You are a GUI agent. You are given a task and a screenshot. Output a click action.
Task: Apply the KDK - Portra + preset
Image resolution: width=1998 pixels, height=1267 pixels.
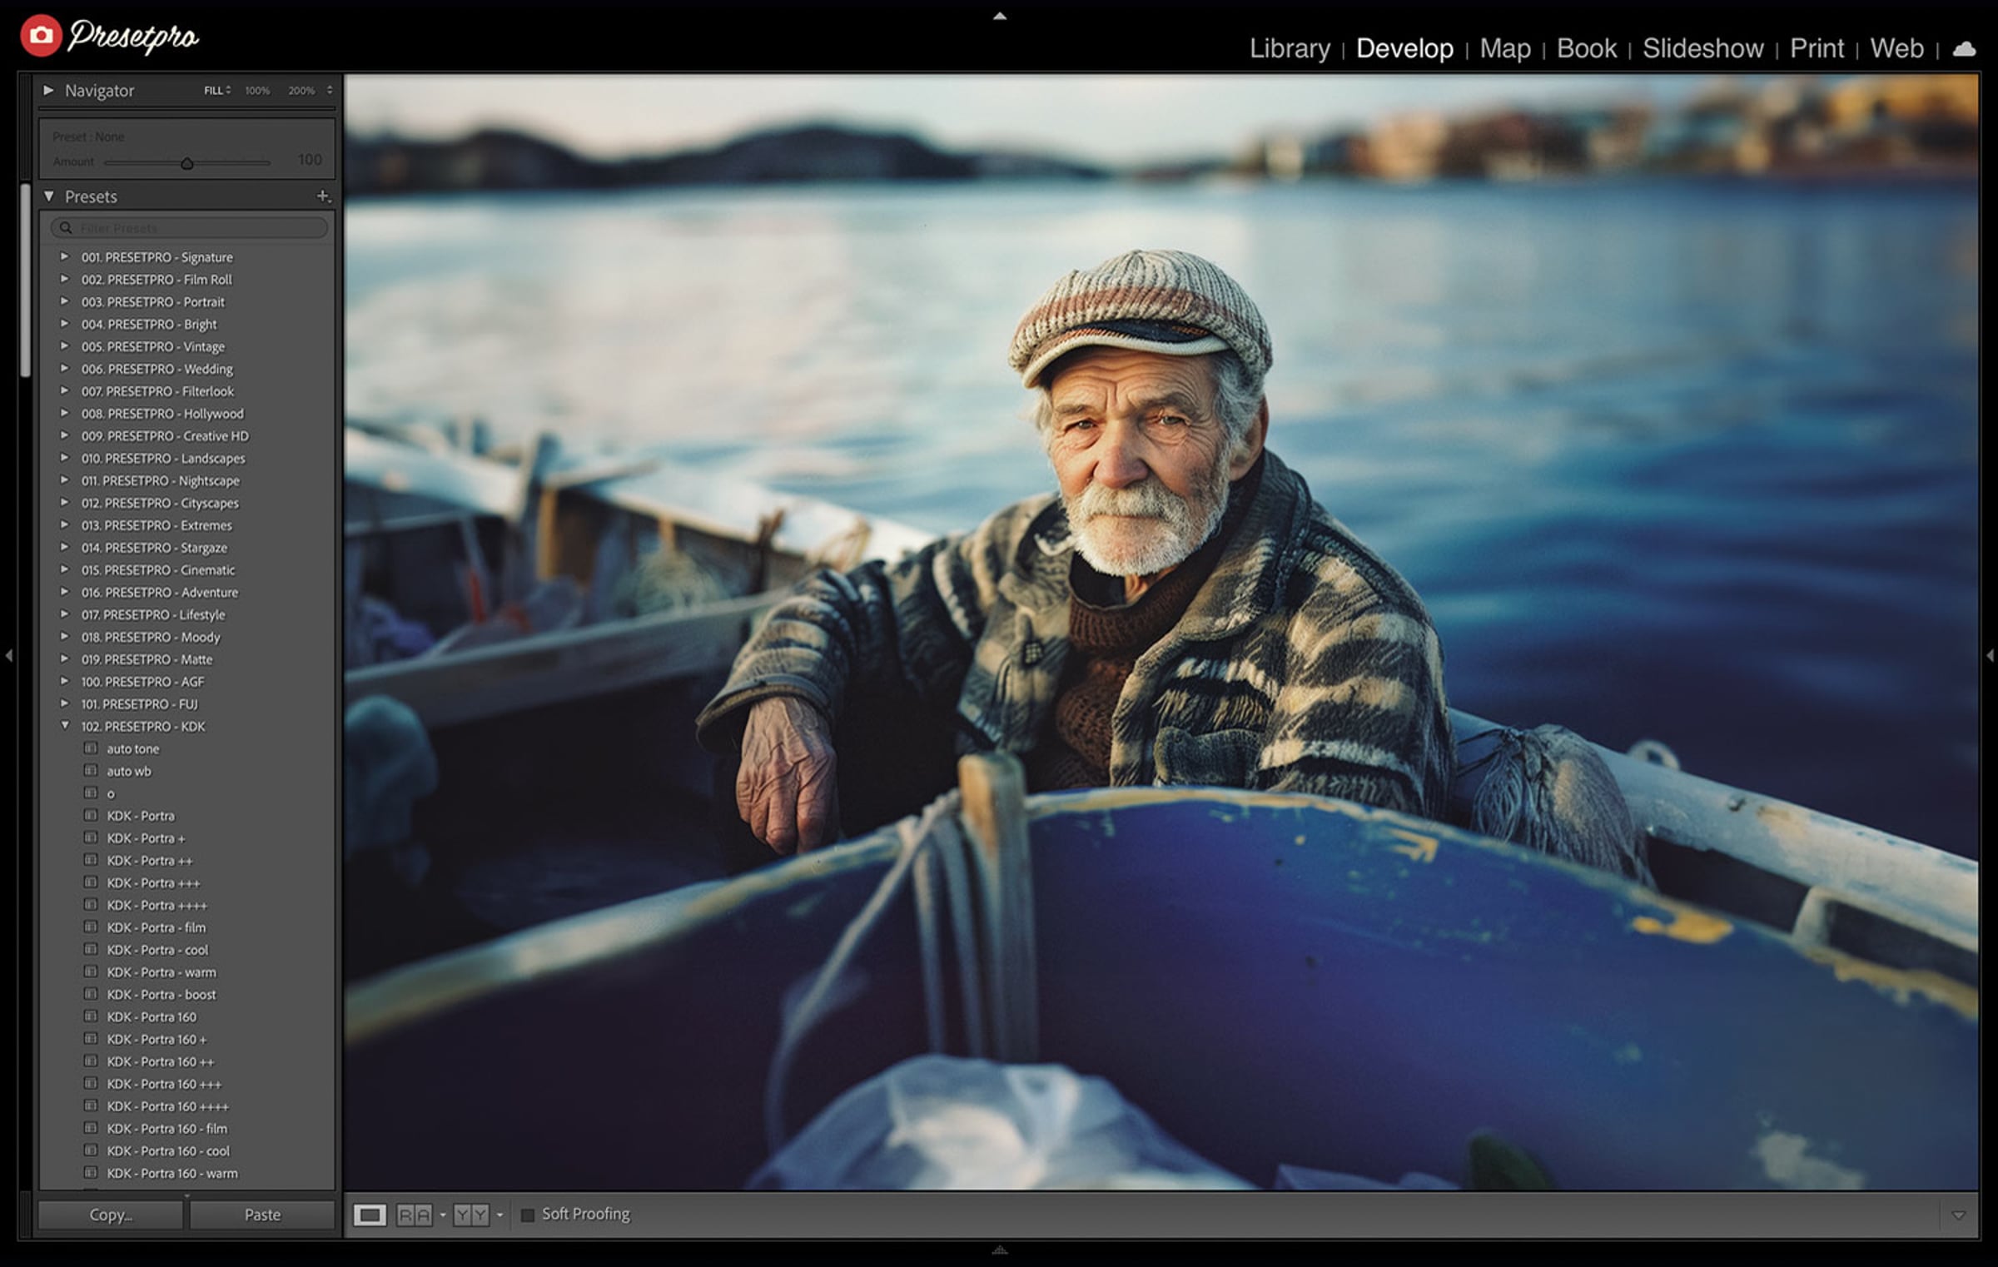[x=146, y=838]
